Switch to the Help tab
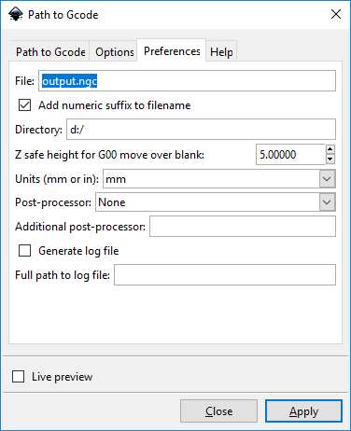This screenshot has height=431, width=351. pyautogui.click(x=221, y=52)
